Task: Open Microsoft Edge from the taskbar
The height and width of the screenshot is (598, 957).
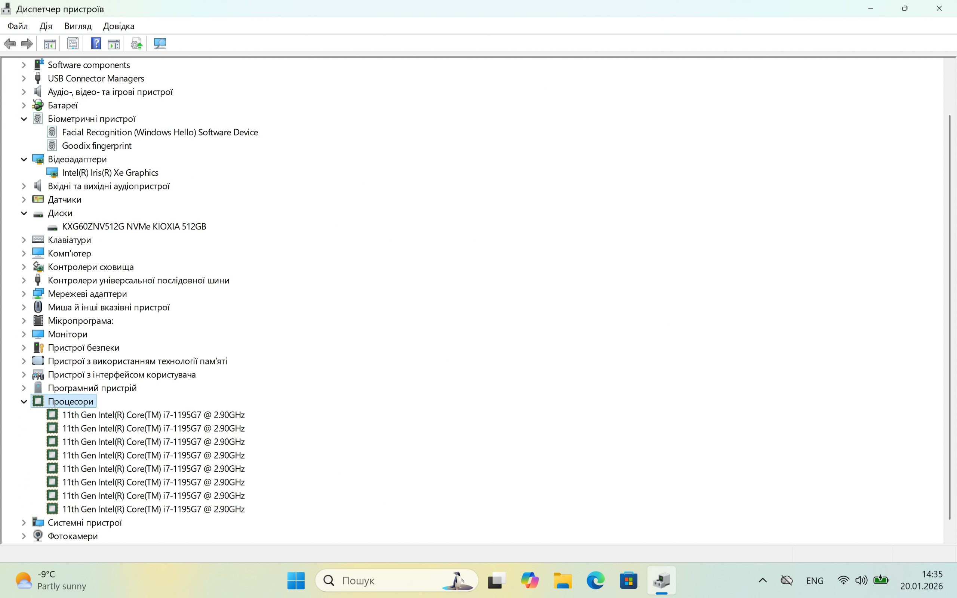Action: tap(595, 580)
